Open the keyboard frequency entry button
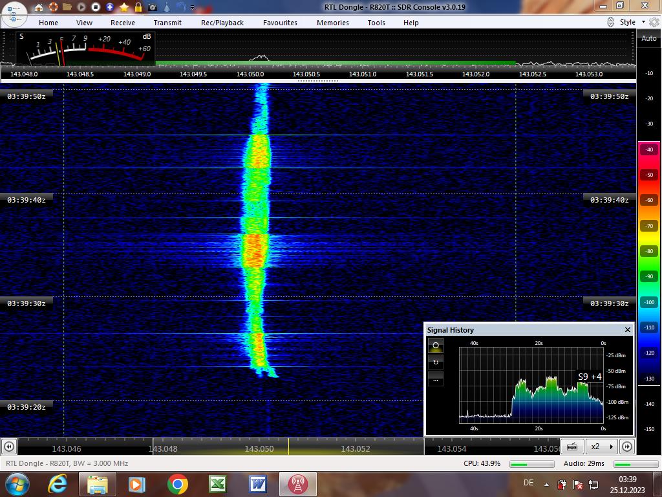662x497 pixels. pos(572,447)
